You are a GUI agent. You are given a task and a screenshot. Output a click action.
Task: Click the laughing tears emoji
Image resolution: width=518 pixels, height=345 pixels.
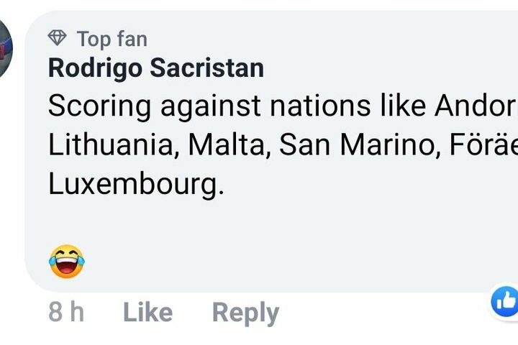(x=66, y=261)
